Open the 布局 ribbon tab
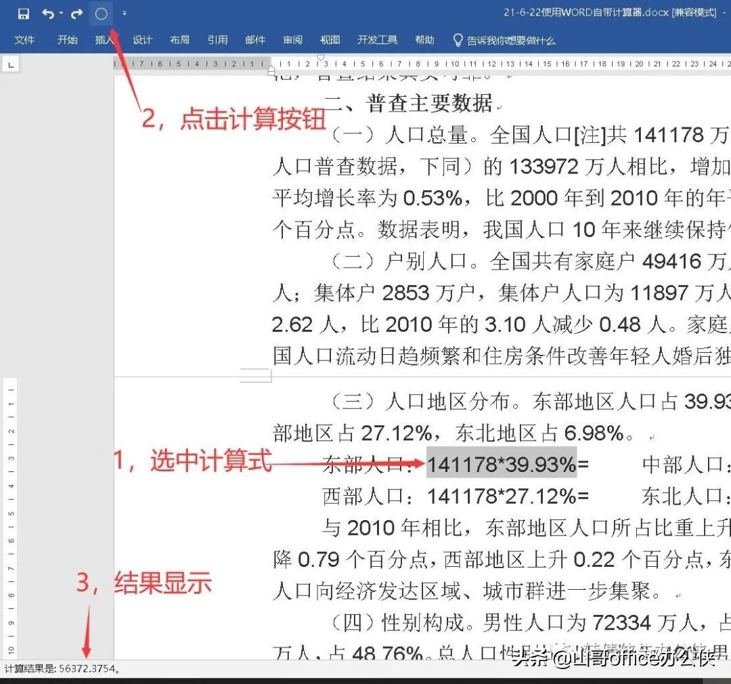Viewport: 731px width, 684px height. coord(179,40)
